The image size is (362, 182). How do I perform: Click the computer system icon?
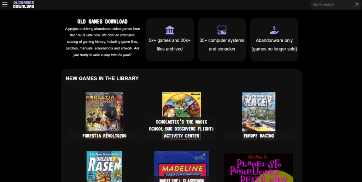222,30
